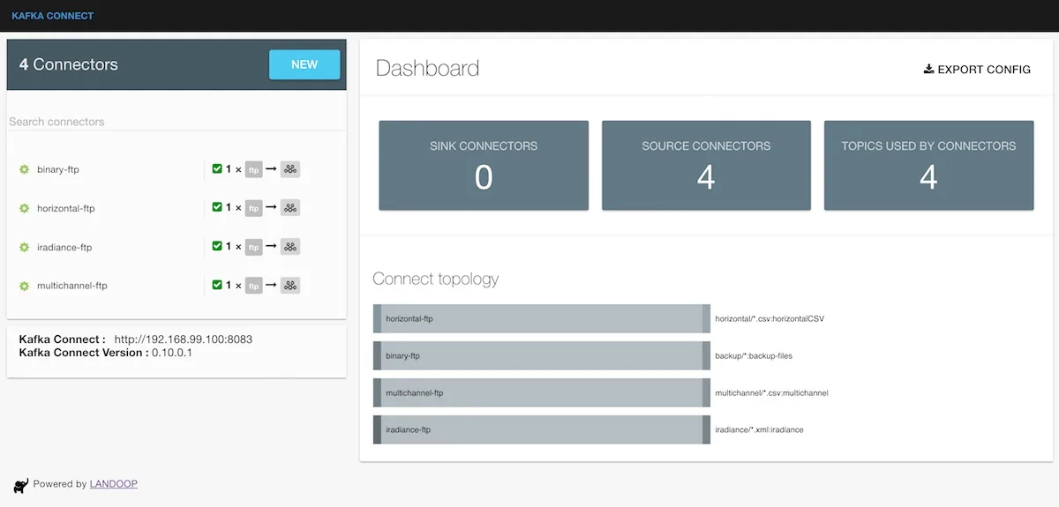Create a connector with the NEW button
The width and height of the screenshot is (1059, 507).
[304, 64]
